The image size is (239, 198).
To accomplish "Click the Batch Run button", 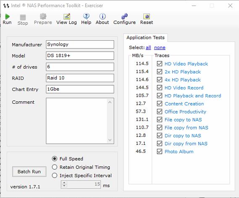I will tap(29, 172).
